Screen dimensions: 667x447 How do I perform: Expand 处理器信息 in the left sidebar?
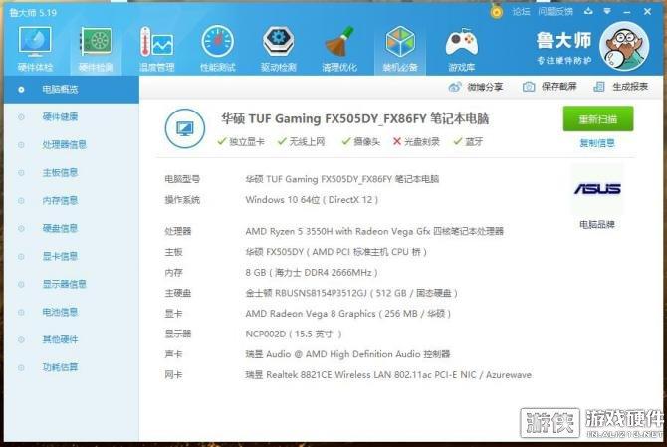pos(64,144)
